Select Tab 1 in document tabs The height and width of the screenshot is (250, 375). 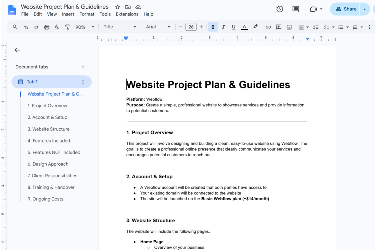[51, 82]
